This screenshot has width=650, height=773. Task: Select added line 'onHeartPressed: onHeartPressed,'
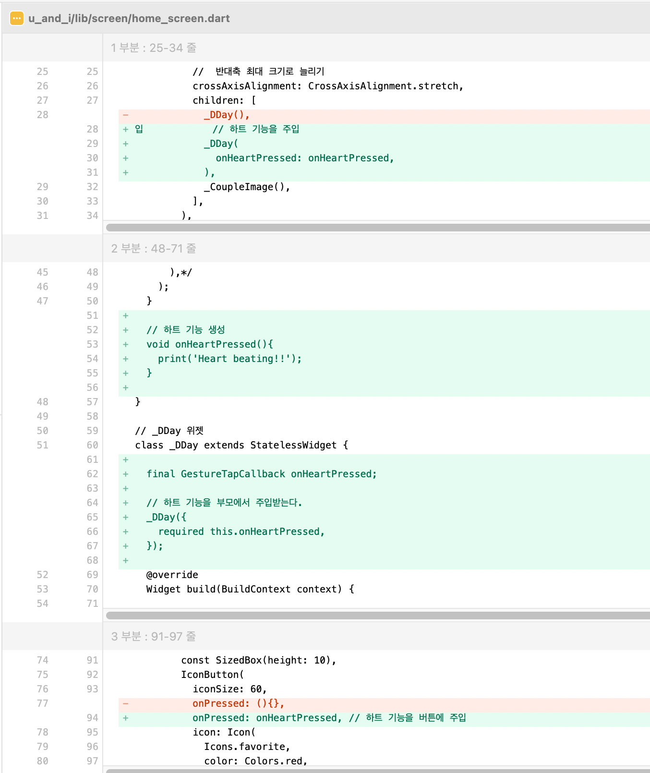point(305,158)
